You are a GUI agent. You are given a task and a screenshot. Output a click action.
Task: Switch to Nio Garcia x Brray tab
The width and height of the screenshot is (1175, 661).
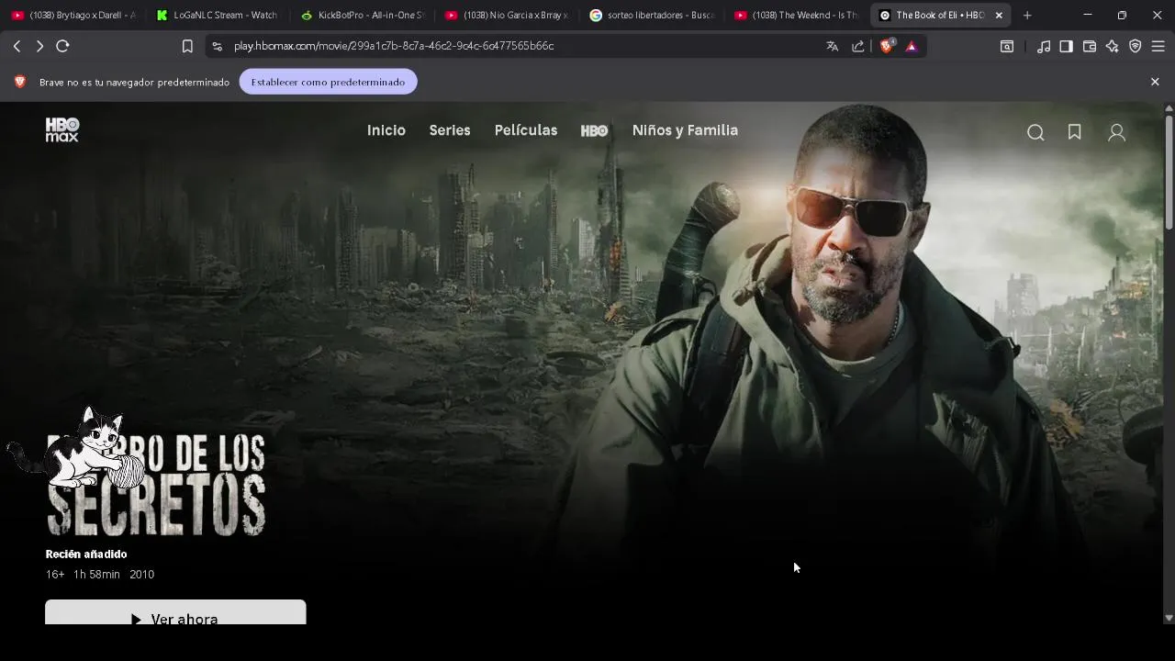[x=507, y=15]
